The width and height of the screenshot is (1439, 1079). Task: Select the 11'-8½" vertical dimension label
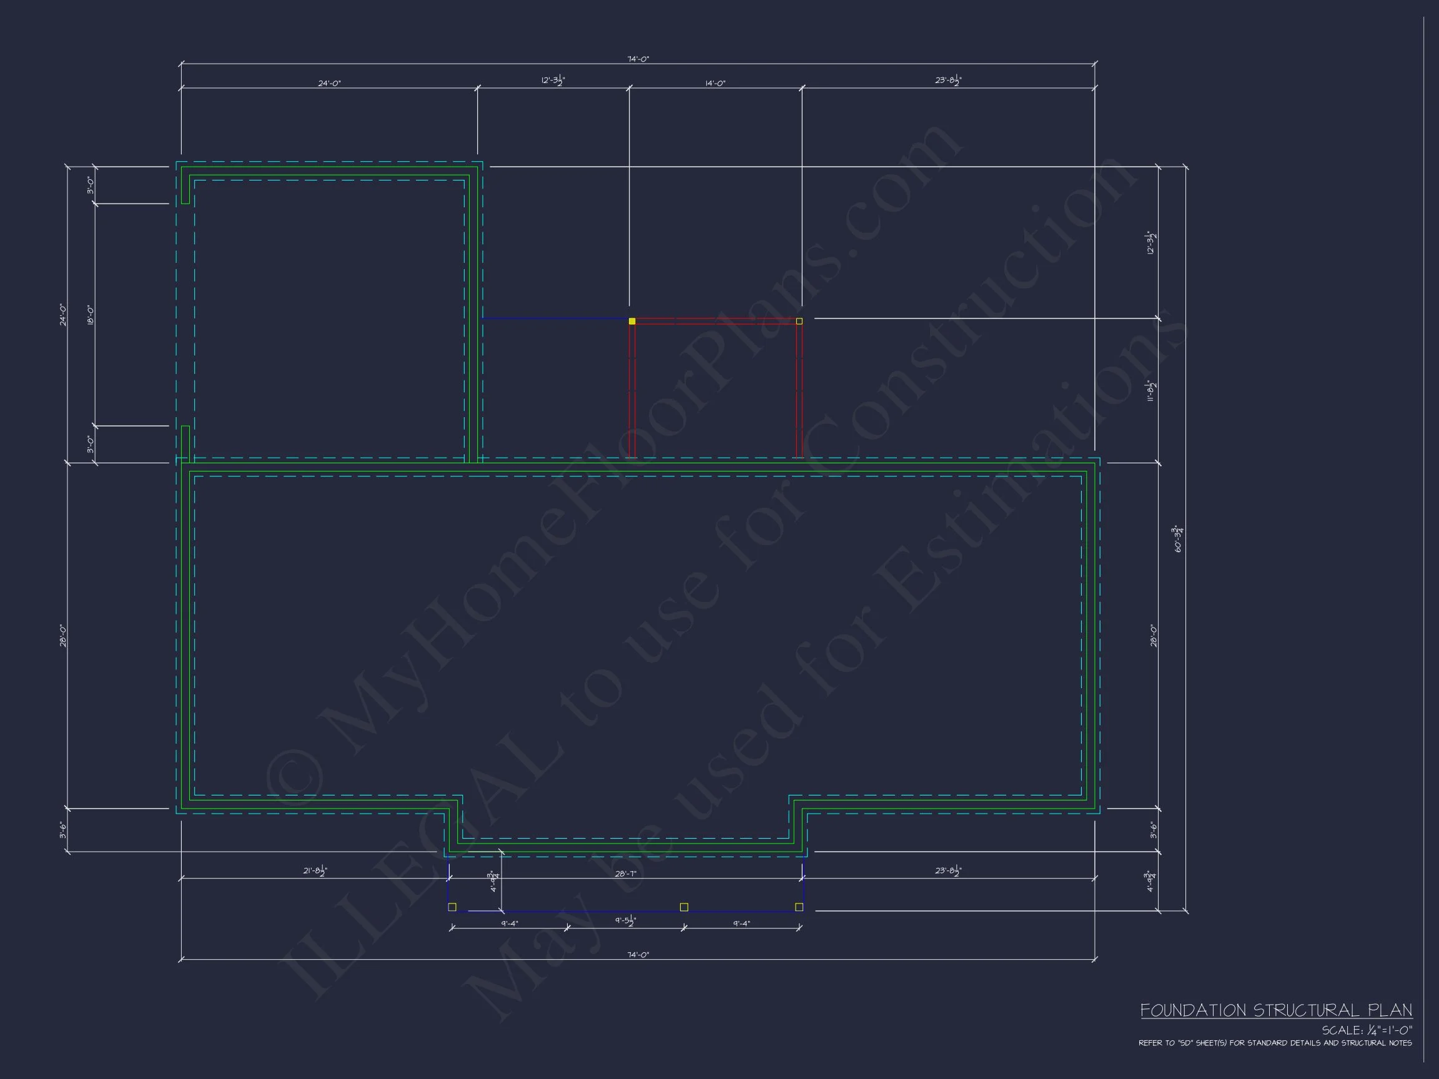(1151, 391)
